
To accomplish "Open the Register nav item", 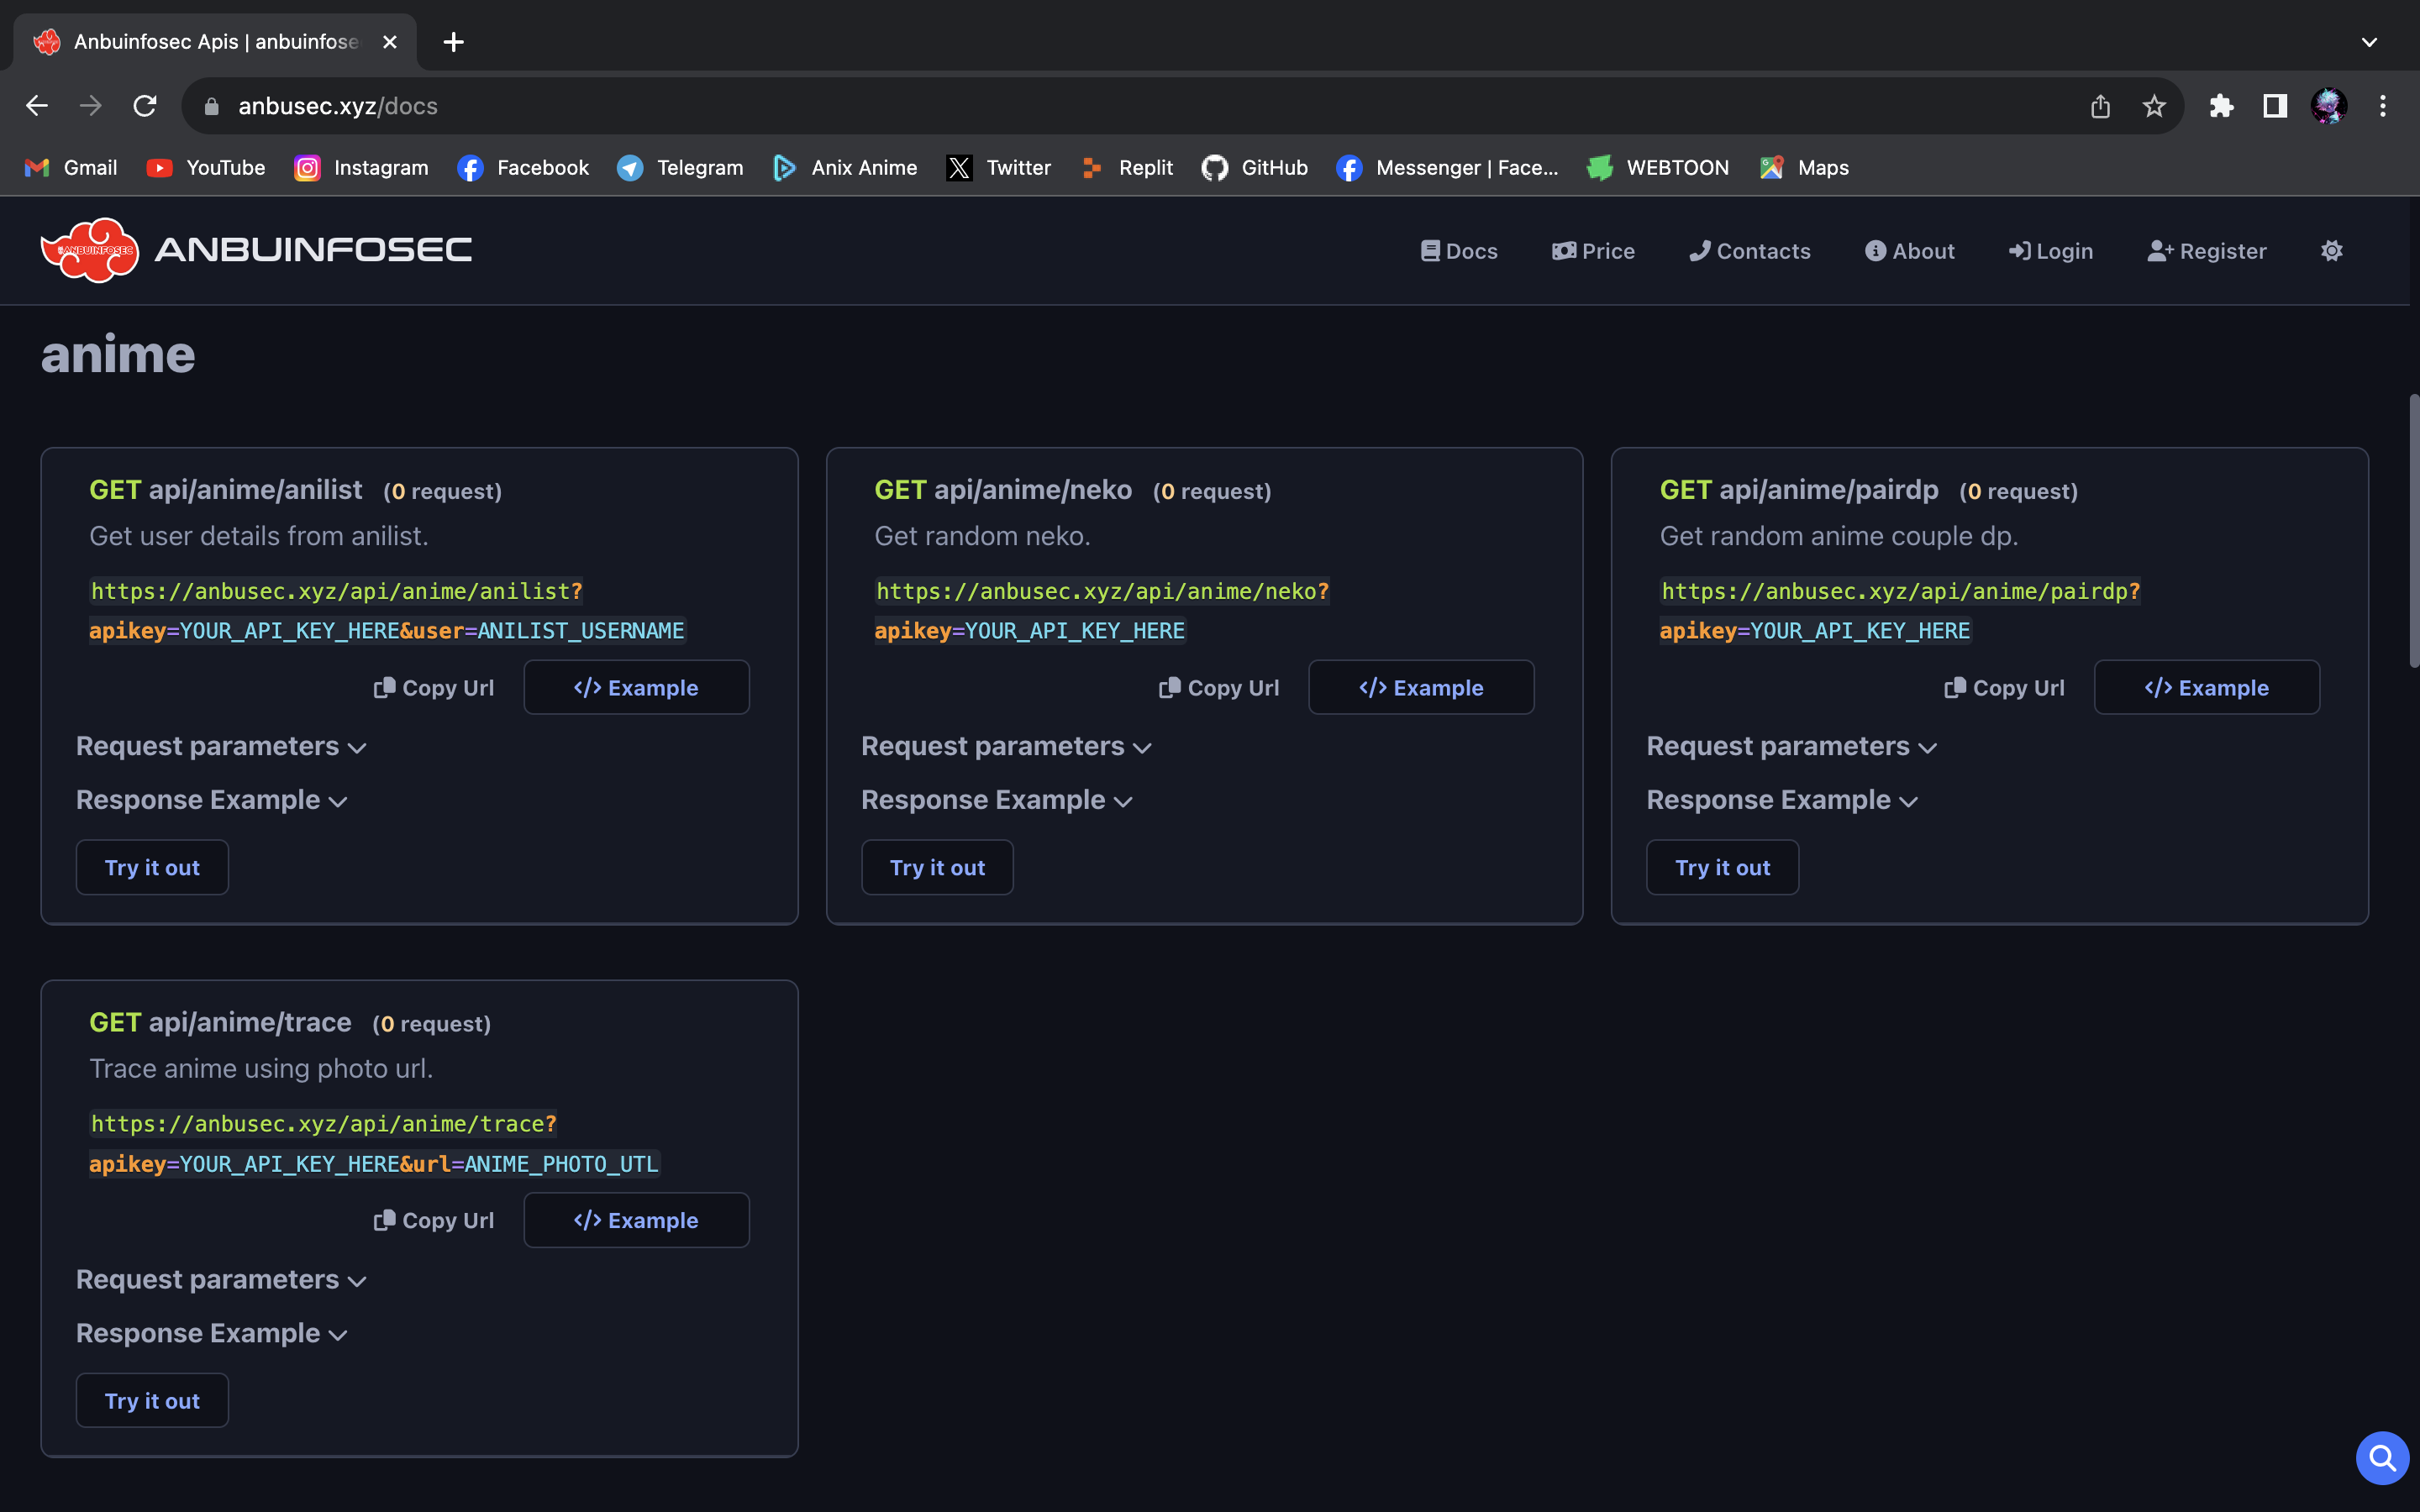I will click(x=2207, y=251).
